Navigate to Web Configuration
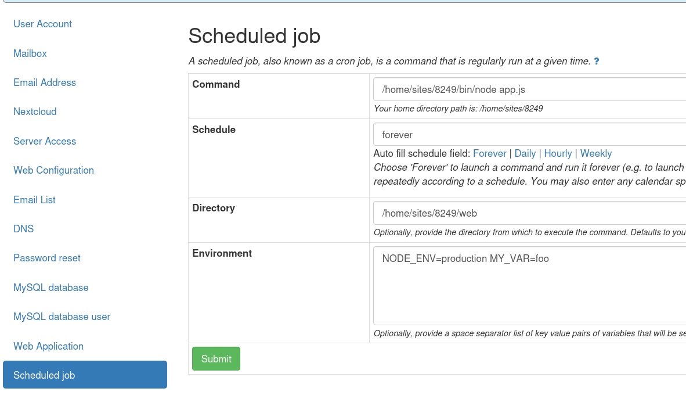 pos(53,170)
